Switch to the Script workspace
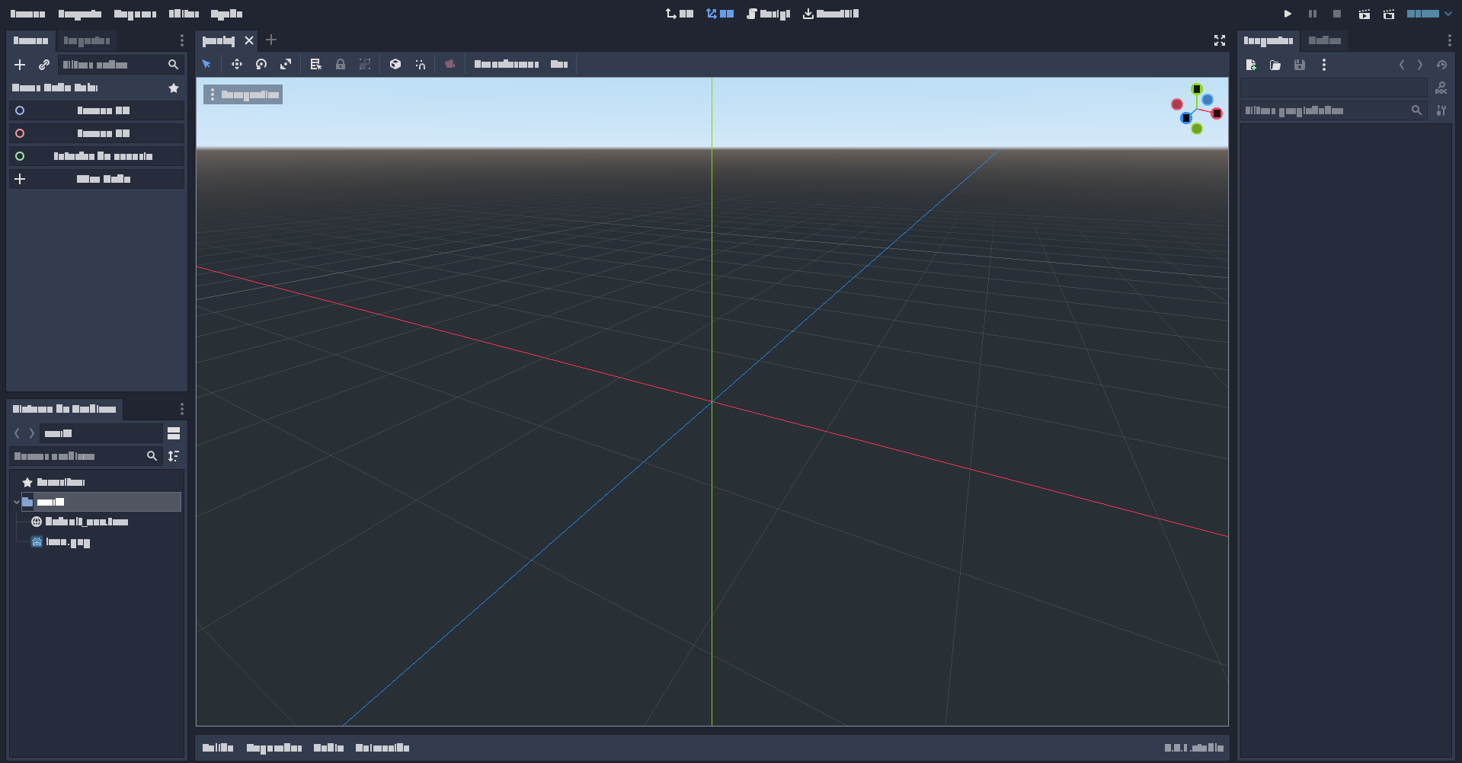Screen dimensions: 1462x763 point(768,14)
